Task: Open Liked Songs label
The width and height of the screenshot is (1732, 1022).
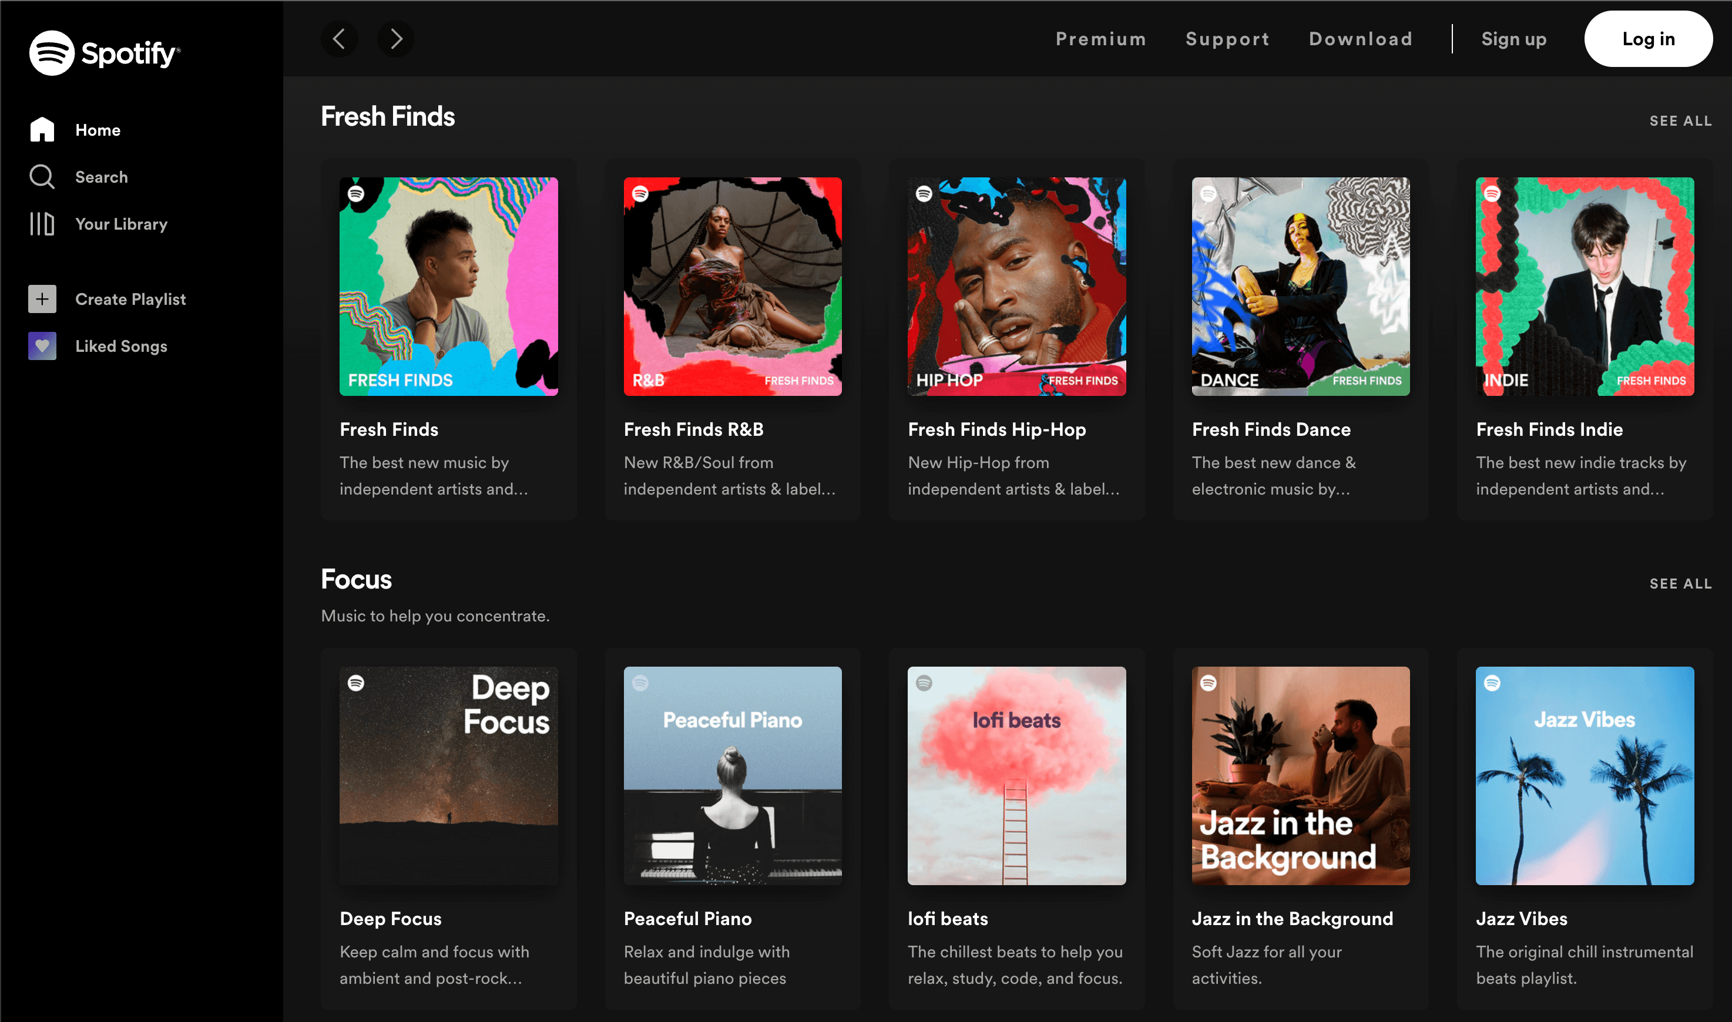Action: [121, 347]
